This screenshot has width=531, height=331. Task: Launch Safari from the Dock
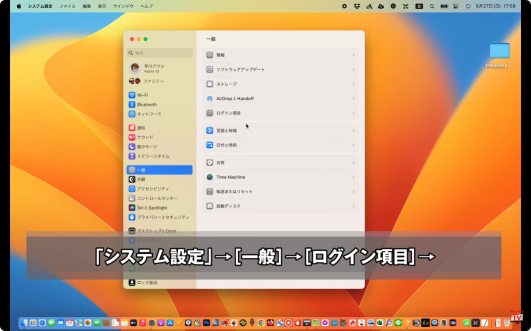click(x=42, y=323)
